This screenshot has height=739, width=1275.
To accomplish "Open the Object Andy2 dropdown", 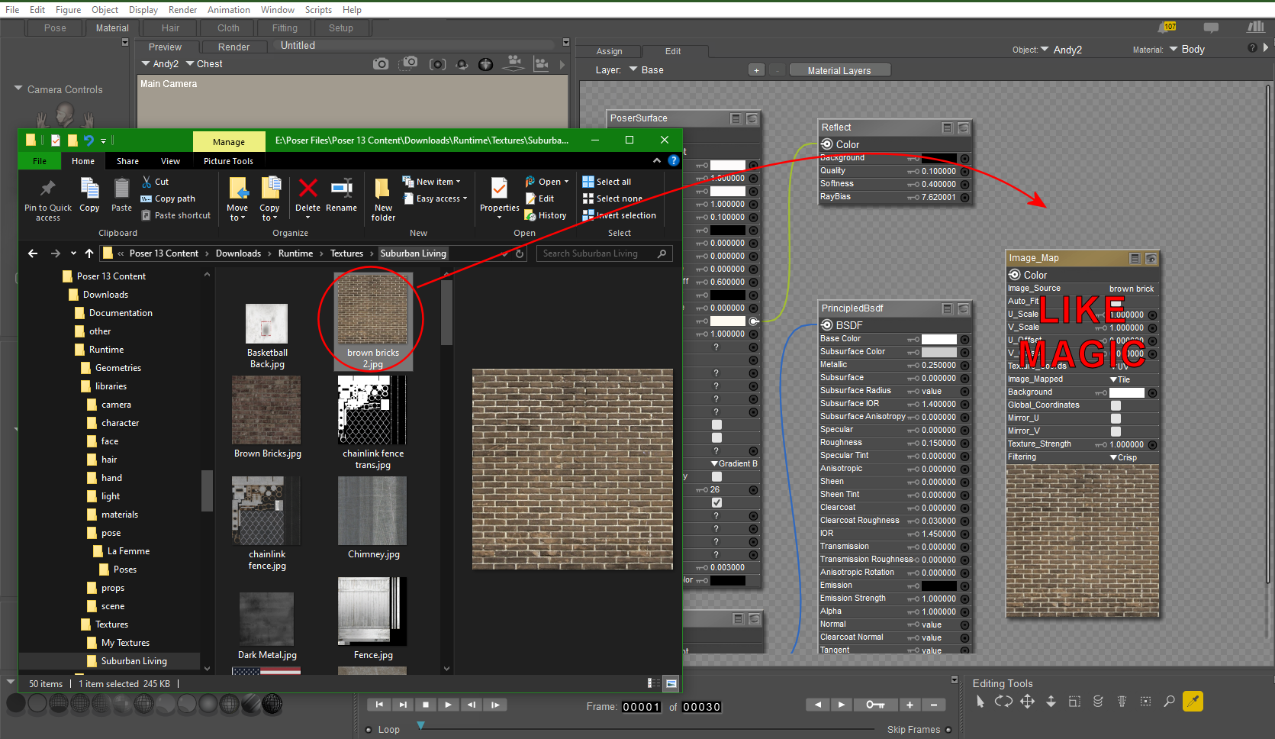I will [1061, 50].
